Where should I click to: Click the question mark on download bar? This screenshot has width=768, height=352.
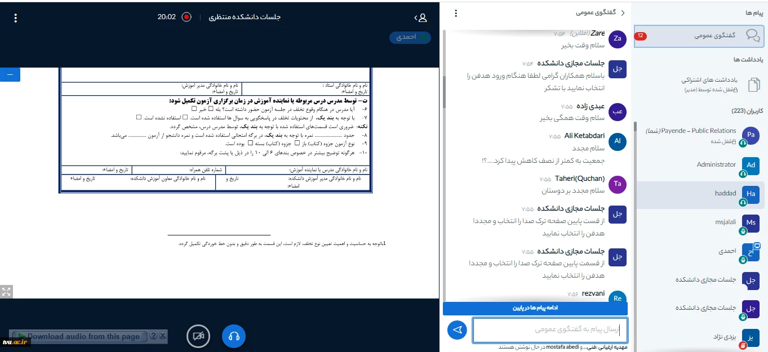(x=153, y=336)
